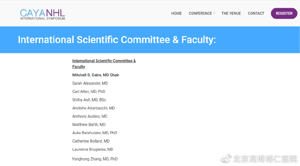
Task: Click the name Catherine Bollard, MD
Action: pos(91,141)
